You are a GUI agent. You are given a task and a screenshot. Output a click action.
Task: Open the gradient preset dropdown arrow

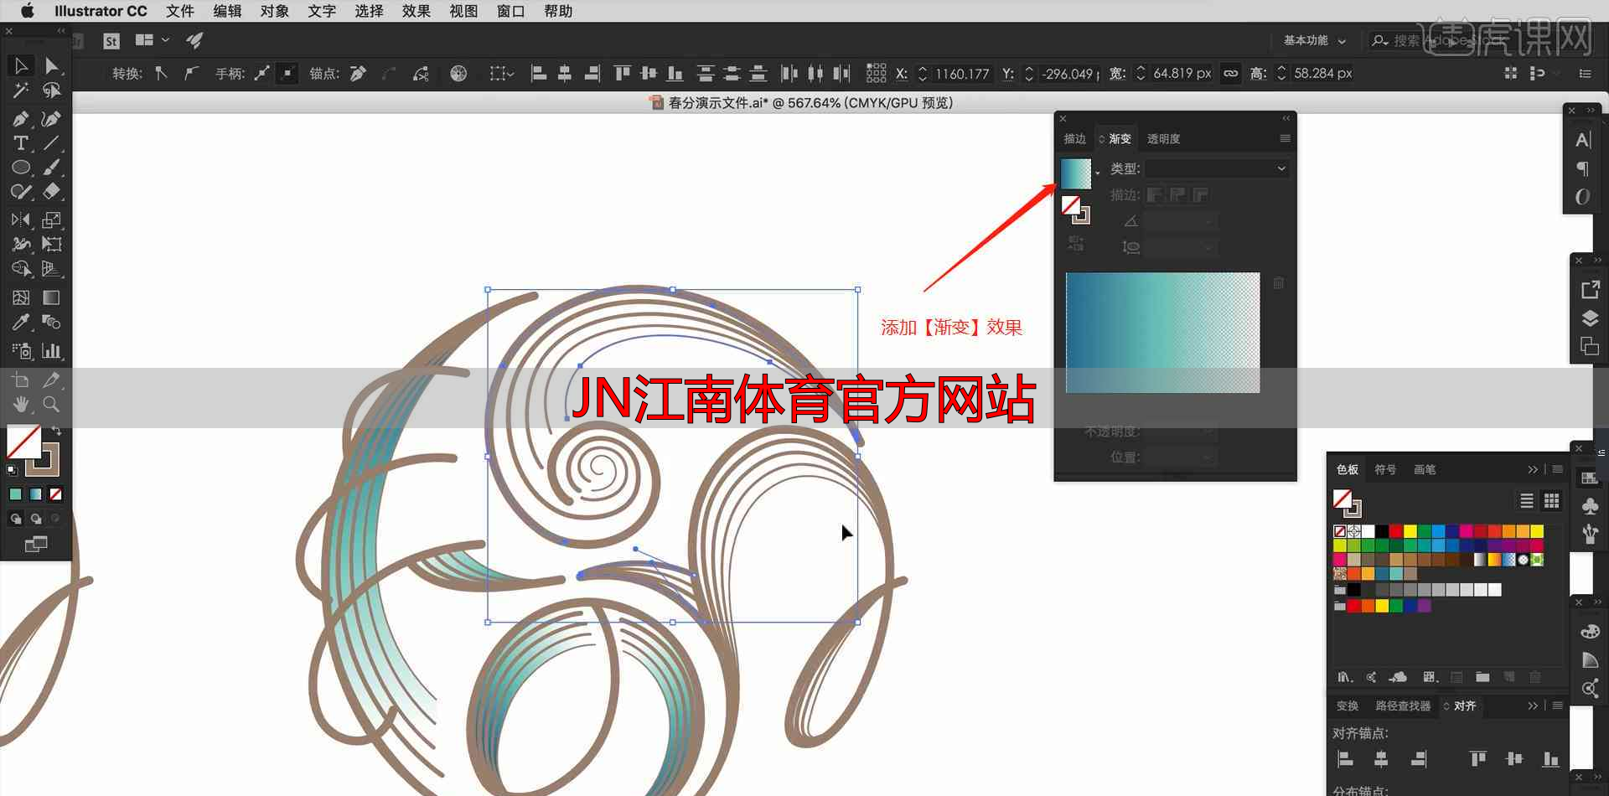point(1095,173)
